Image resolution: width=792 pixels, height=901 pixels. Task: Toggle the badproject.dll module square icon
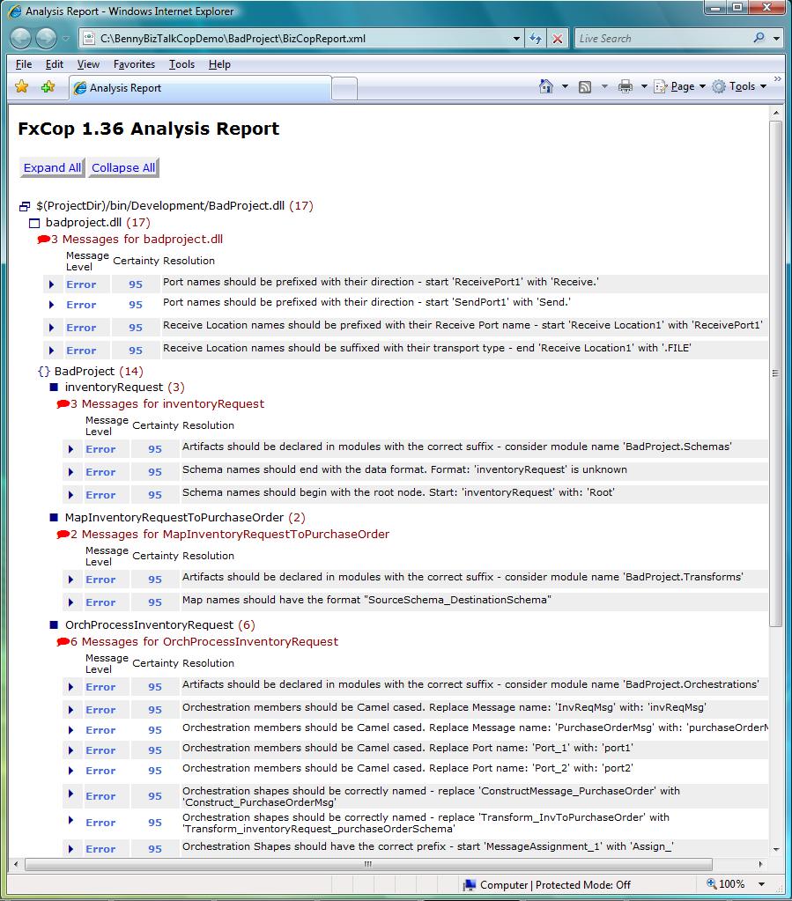33,223
